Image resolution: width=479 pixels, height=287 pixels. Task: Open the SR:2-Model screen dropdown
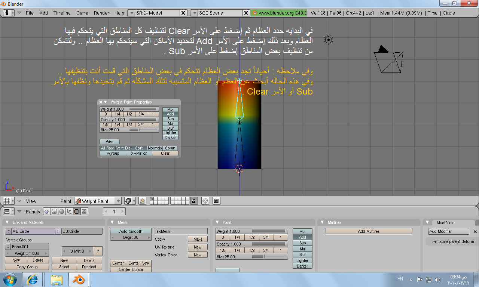[x=131, y=13]
